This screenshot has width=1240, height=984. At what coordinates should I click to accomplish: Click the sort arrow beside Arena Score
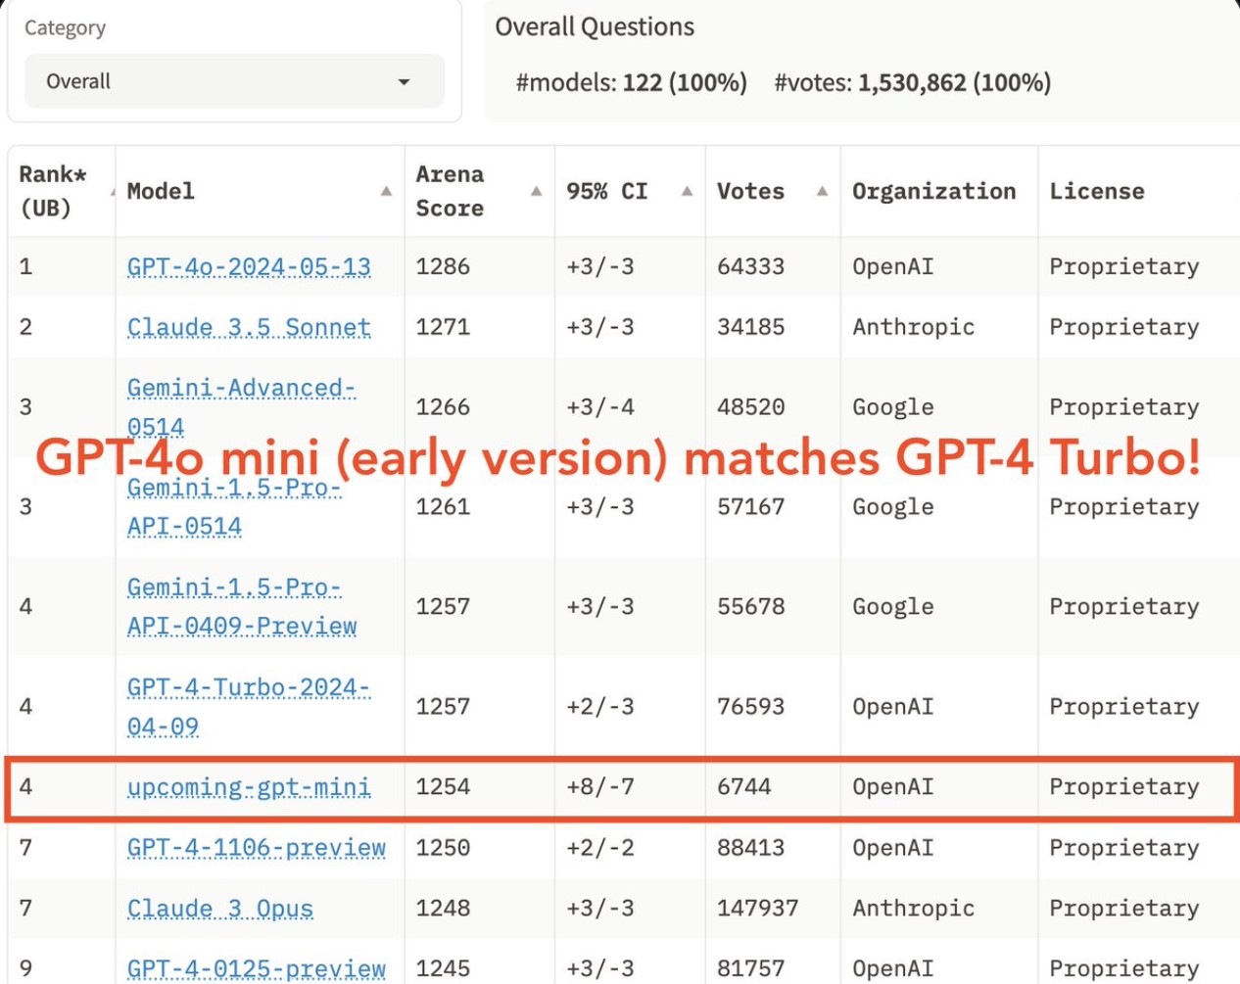click(x=536, y=191)
